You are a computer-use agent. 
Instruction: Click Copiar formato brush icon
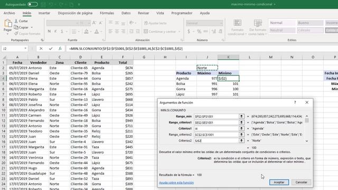pyautogui.click(x=16, y=34)
